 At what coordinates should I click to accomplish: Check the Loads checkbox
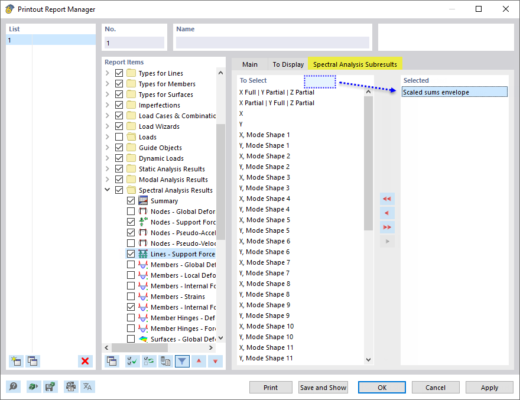pos(119,136)
